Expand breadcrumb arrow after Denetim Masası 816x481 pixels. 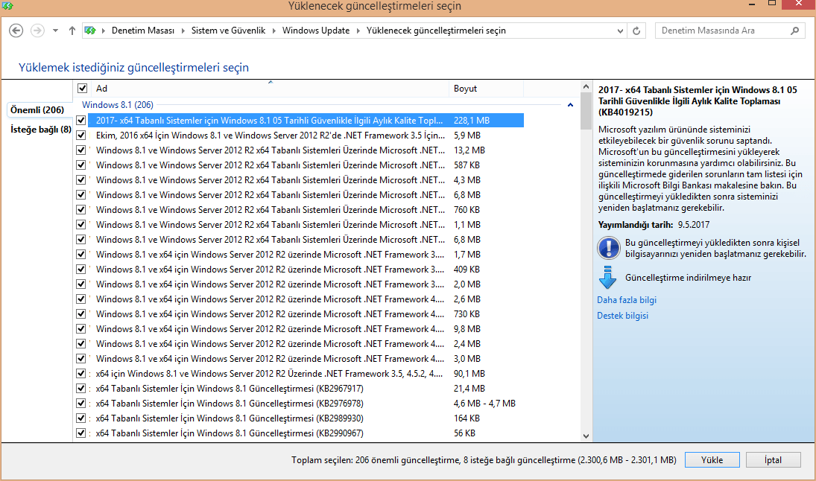183,31
